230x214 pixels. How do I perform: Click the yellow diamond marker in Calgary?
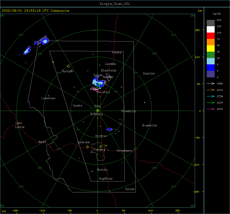pos(101,147)
